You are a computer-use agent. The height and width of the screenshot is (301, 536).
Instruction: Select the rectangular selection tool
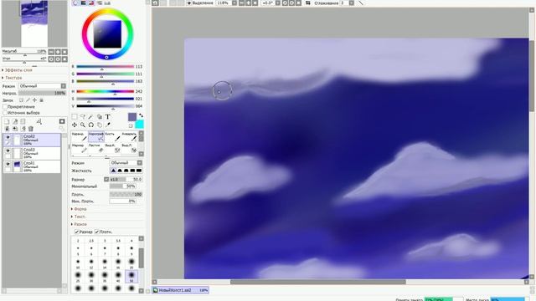point(75,117)
